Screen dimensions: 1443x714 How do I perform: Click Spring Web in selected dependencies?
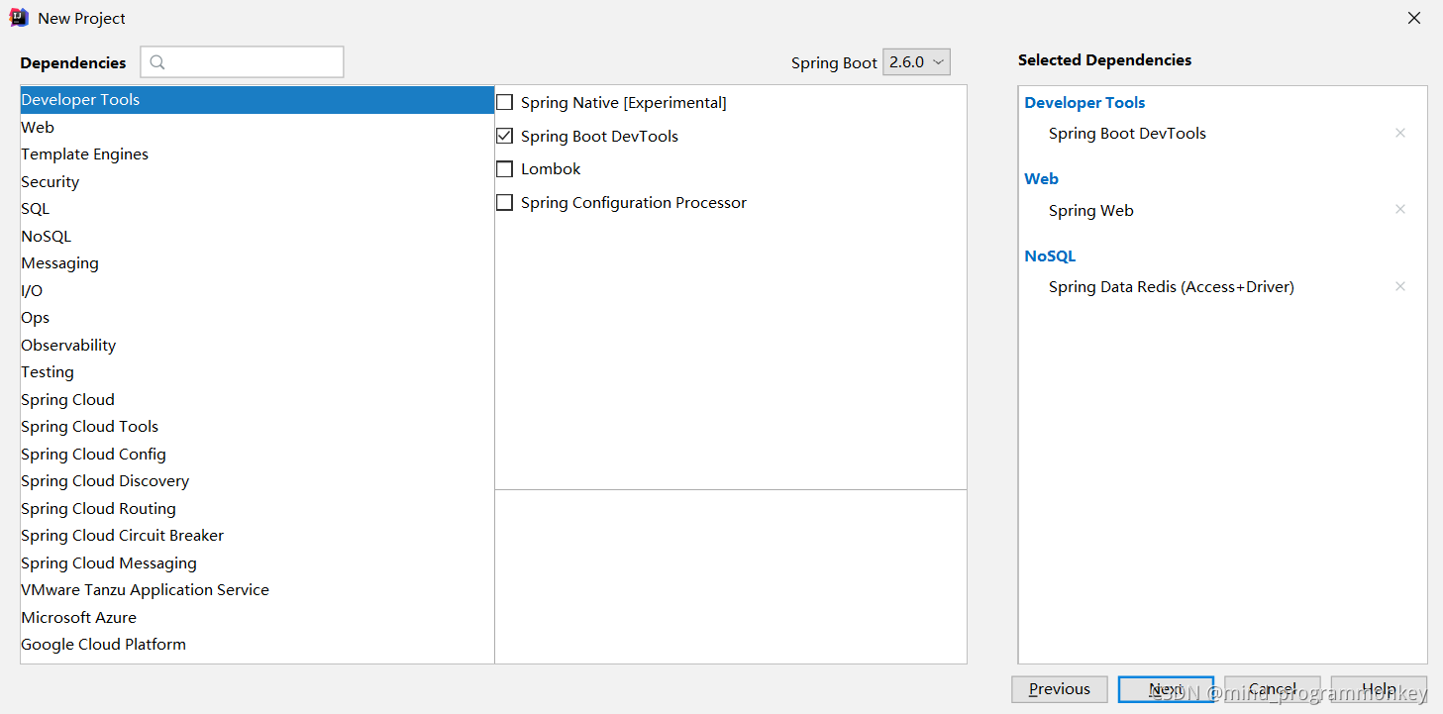tap(1090, 210)
